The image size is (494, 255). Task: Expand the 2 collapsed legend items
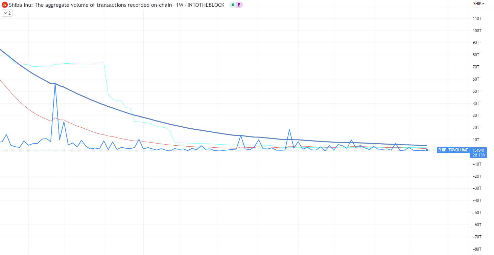tap(7, 13)
